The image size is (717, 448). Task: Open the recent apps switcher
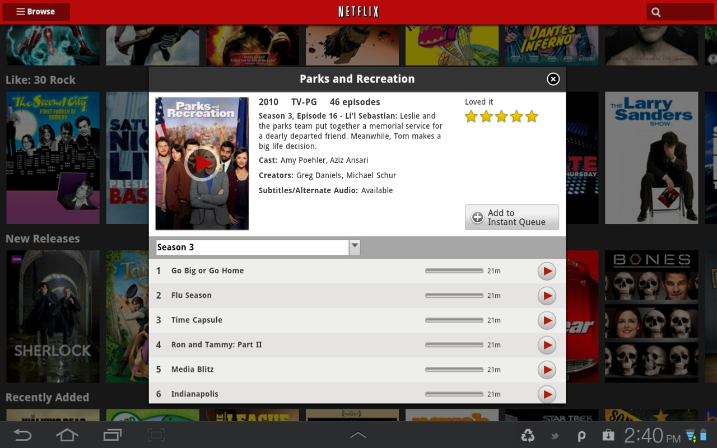click(x=112, y=435)
